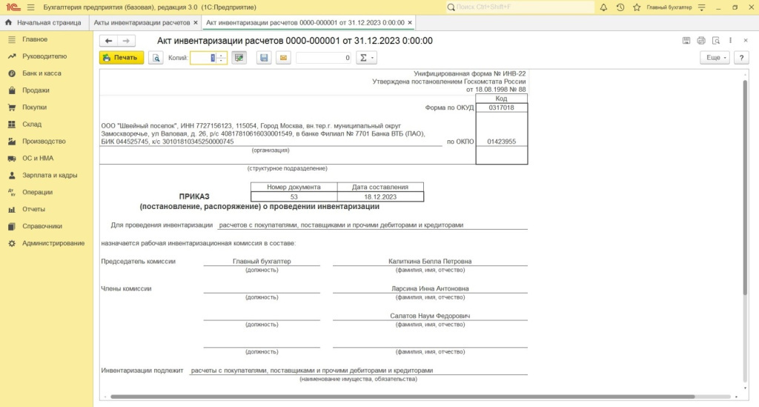Increase copies count with up arrow
This screenshot has height=407, width=759.
pos(221,55)
